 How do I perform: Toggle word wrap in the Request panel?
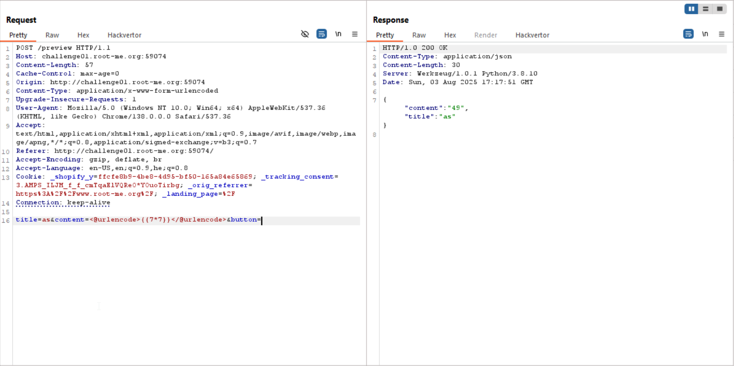pyautogui.click(x=321, y=34)
